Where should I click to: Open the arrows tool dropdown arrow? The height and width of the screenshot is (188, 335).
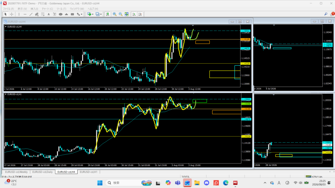pyautogui.click(x=81, y=14)
